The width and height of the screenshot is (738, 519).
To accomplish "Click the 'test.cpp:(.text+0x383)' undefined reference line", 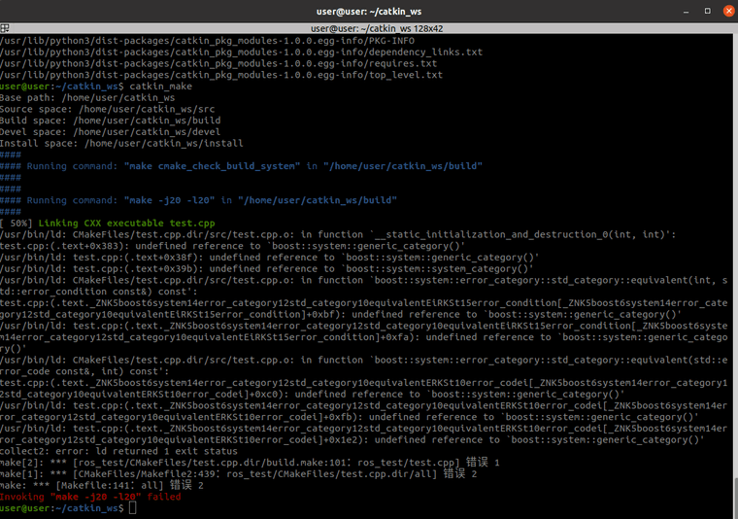I will [x=232, y=246].
